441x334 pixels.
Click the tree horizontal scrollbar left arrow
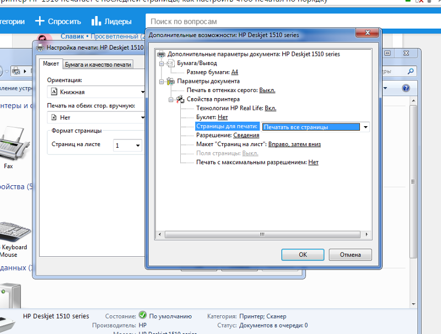[160, 234]
